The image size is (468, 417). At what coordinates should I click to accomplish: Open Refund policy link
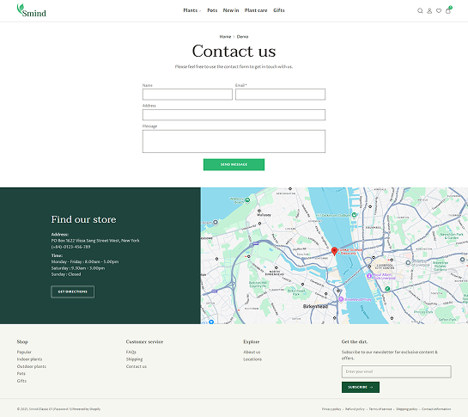355,409
